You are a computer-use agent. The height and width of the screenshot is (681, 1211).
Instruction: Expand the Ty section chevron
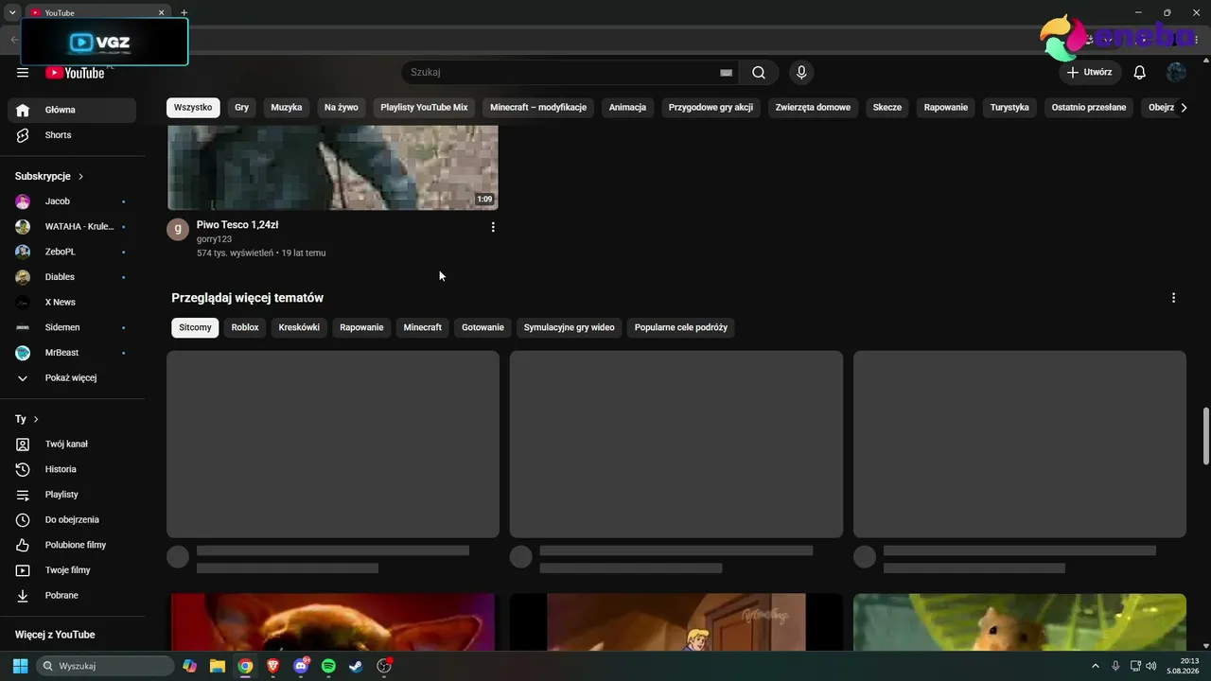click(36, 419)
